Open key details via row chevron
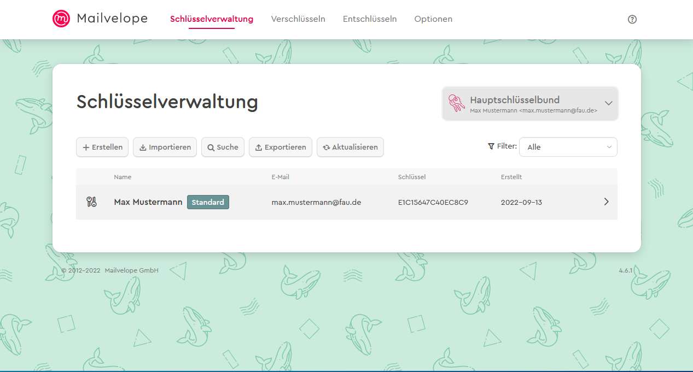Viewport: 693px width, 372px height. pyautogui.click(x=606, y=202)
